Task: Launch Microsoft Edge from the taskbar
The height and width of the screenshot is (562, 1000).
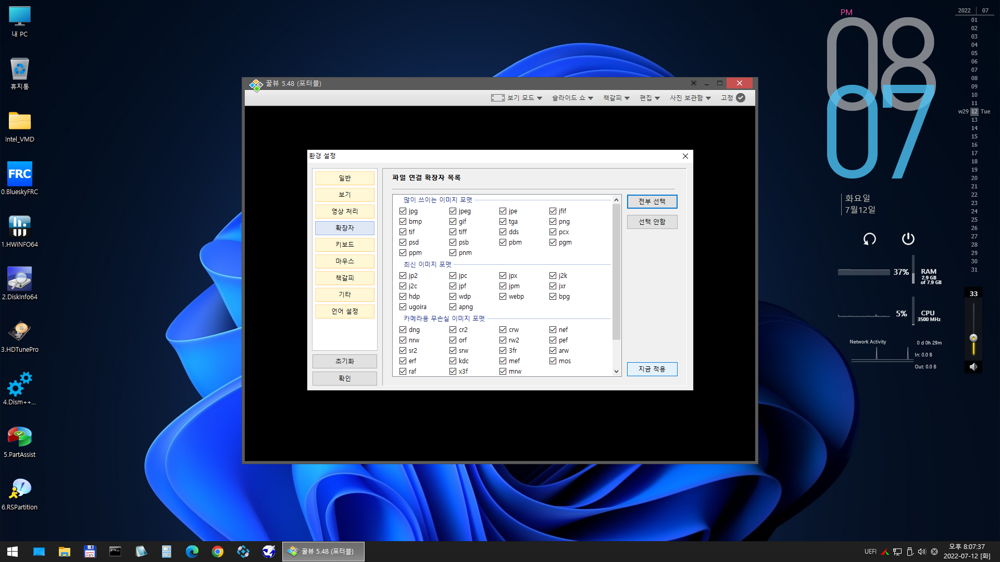Action: click(192, 552)
